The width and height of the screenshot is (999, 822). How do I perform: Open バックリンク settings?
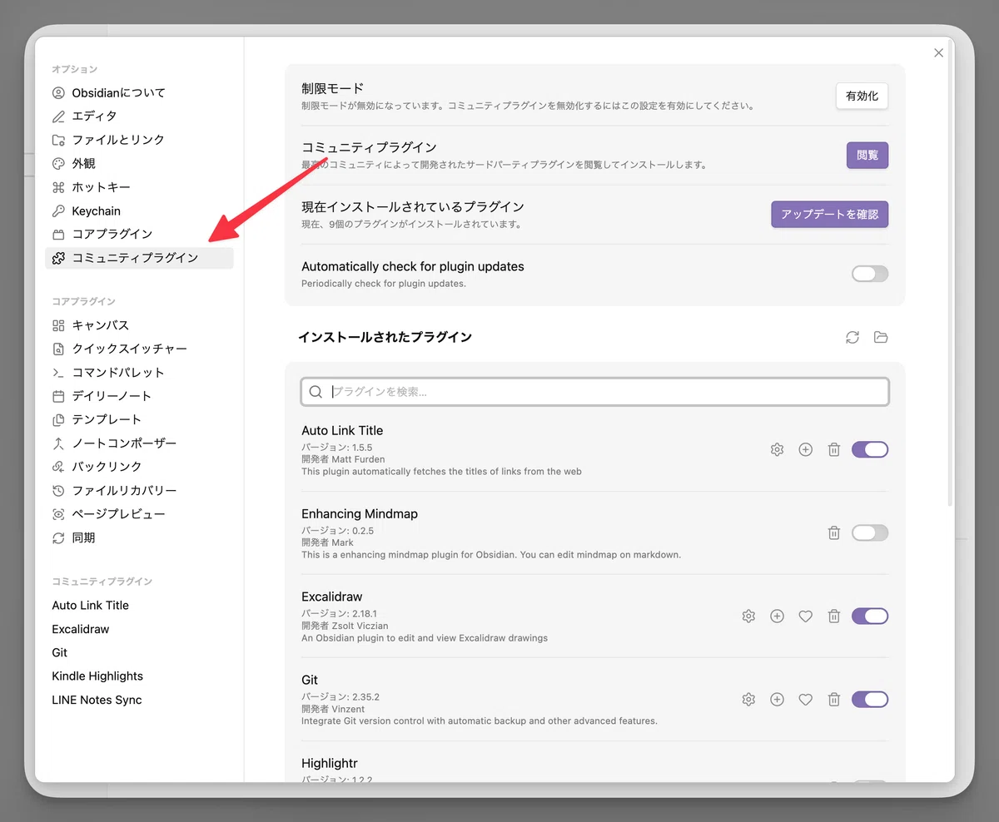click(139, 467)
